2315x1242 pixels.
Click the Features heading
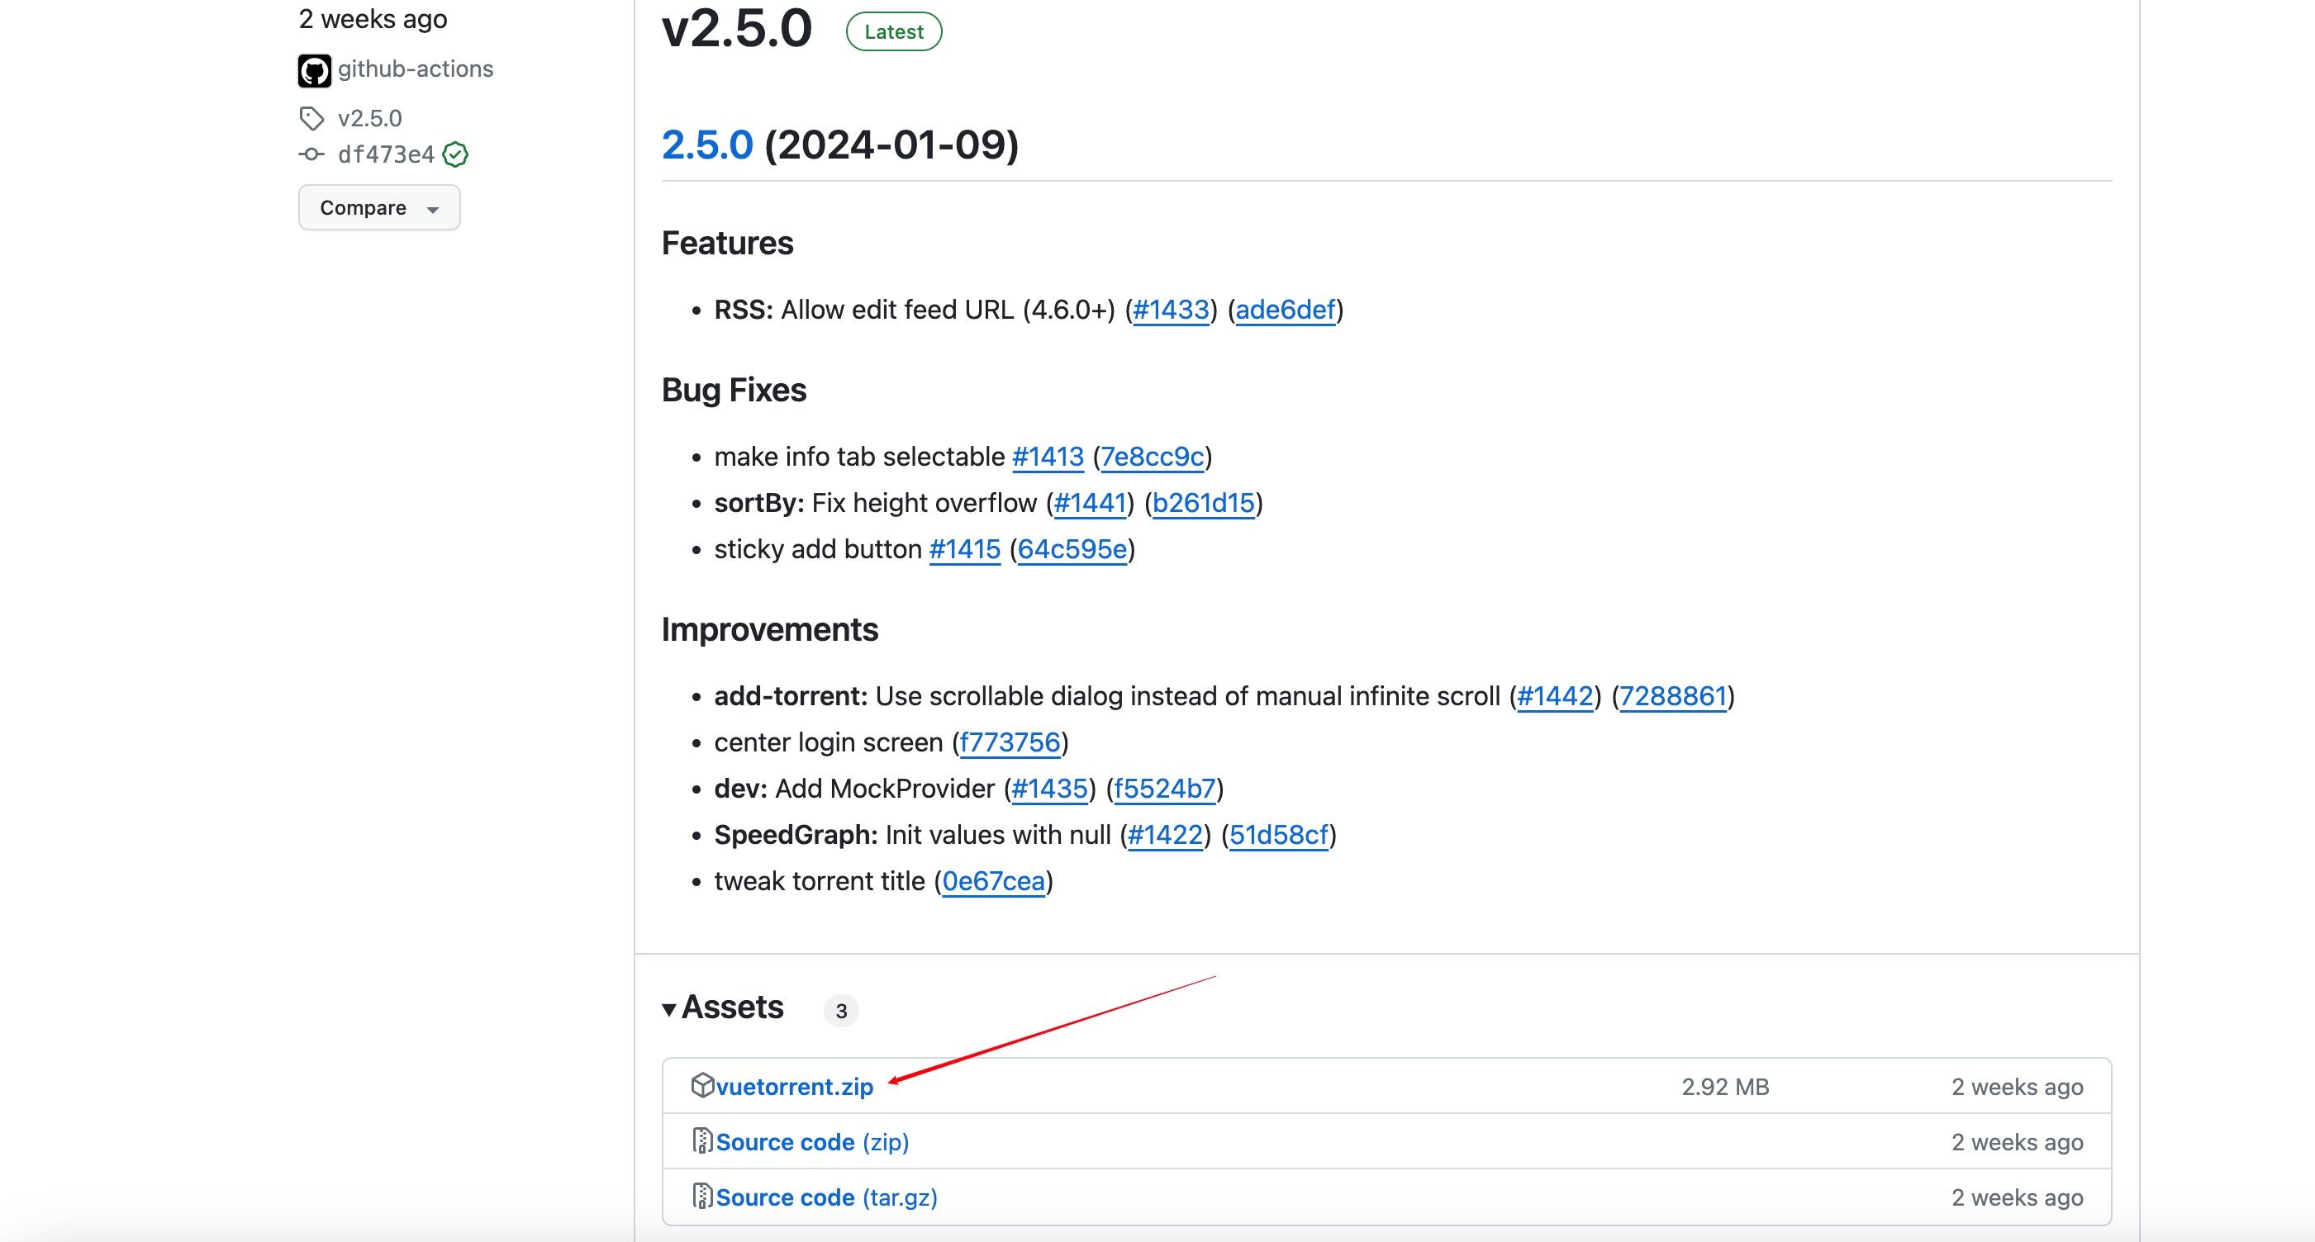727,244
